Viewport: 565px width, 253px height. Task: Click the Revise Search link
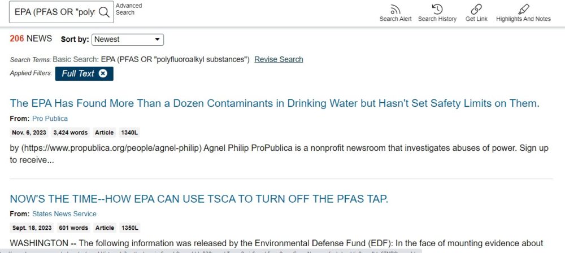[279, 59]
